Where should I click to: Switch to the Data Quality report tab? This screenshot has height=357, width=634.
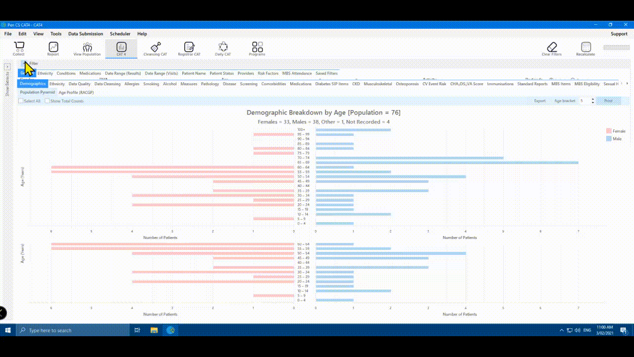(x=80, y=84)
